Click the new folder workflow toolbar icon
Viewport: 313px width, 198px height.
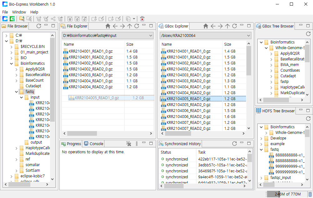point(22,19)
